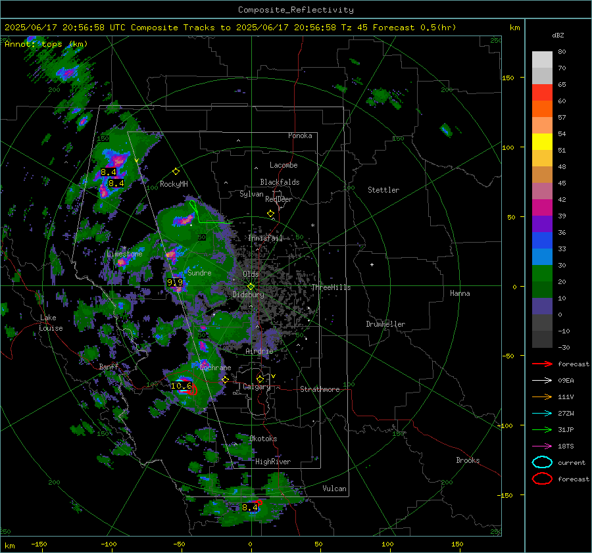The width and height of the screenshot is (592, 553).
Task: Click the Brooks city label
Action: (x=468, y=460)
